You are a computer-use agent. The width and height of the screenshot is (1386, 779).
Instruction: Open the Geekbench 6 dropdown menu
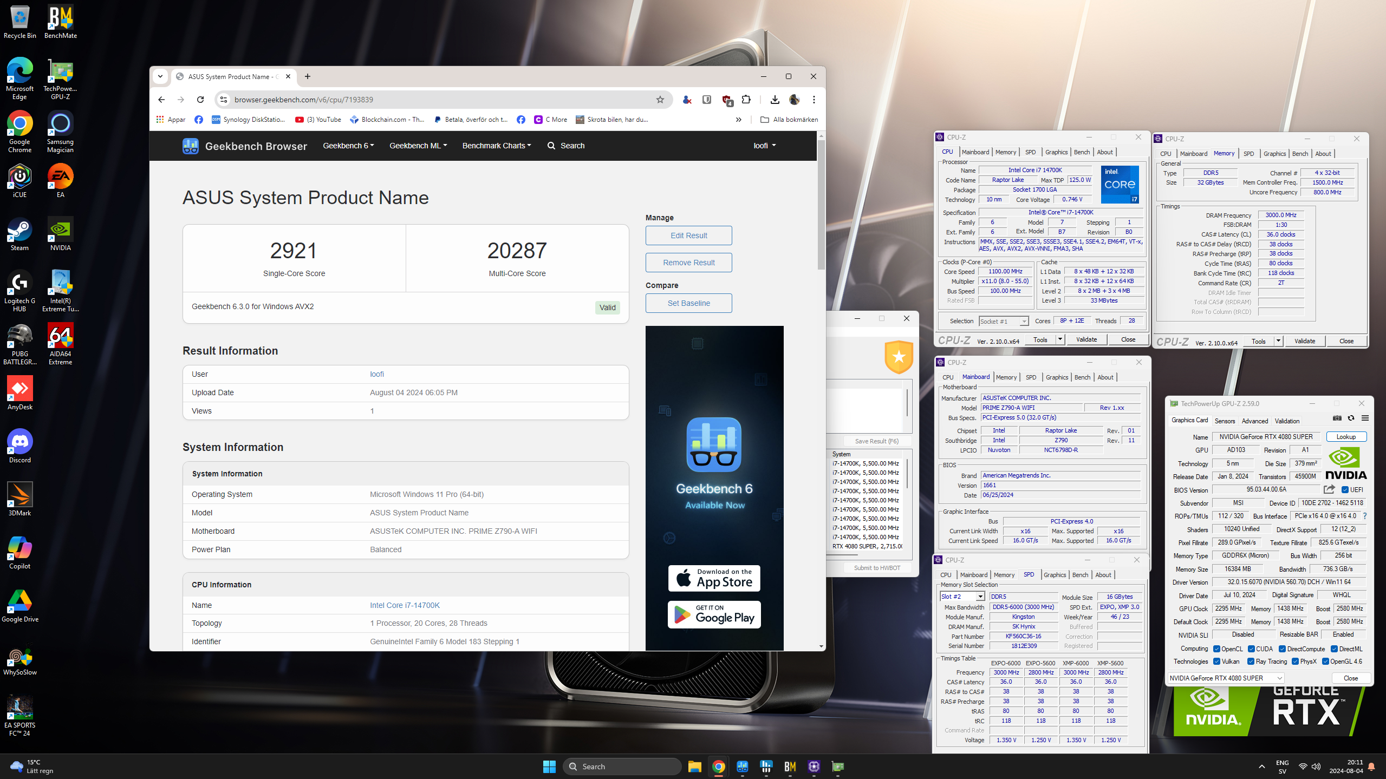[348, 146]
